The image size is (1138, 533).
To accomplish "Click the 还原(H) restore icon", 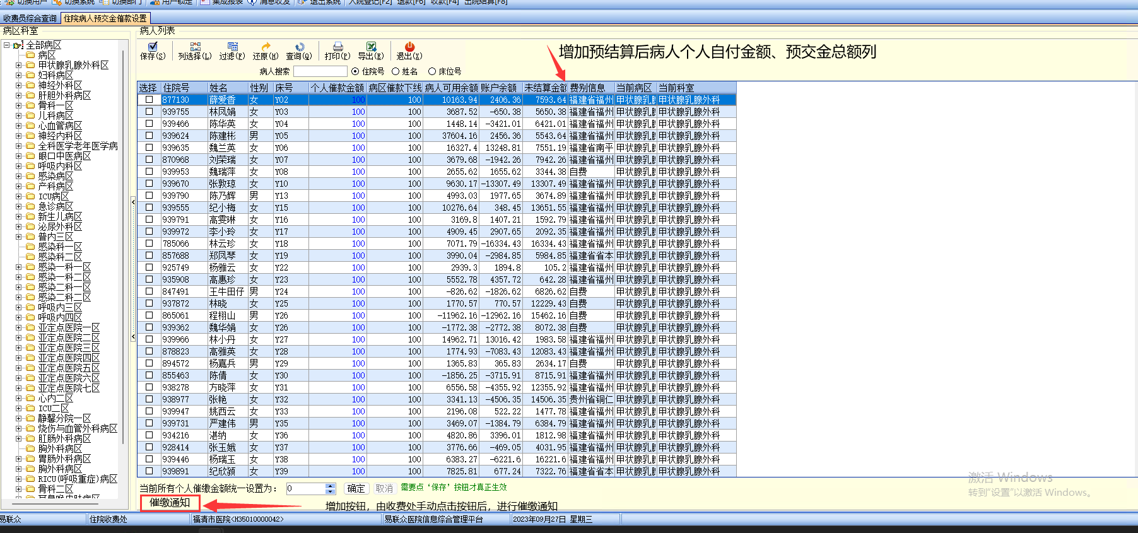I will click(266, 47).
